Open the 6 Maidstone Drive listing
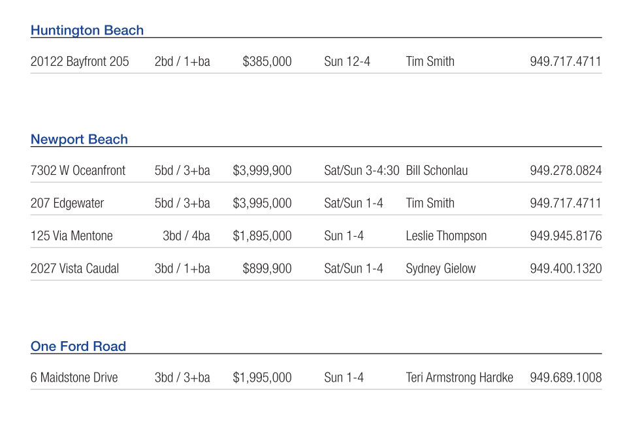Viewport: 627px width, 426px height. 74,377
